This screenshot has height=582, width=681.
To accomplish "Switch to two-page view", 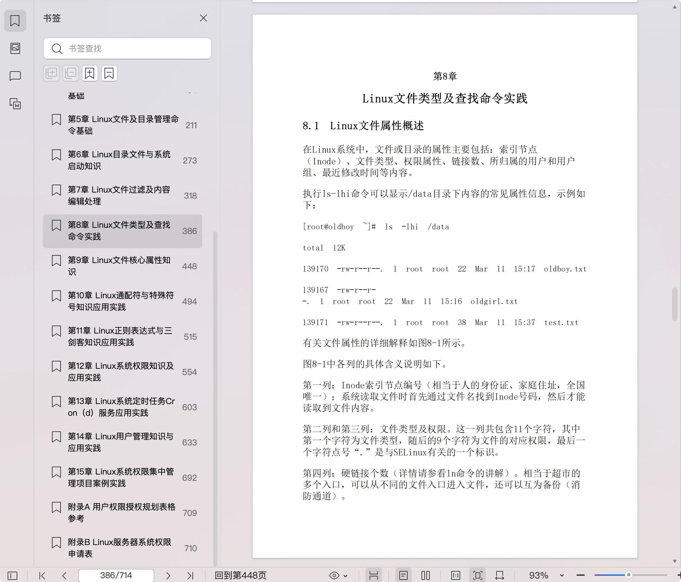I will [x=426, y=575].
